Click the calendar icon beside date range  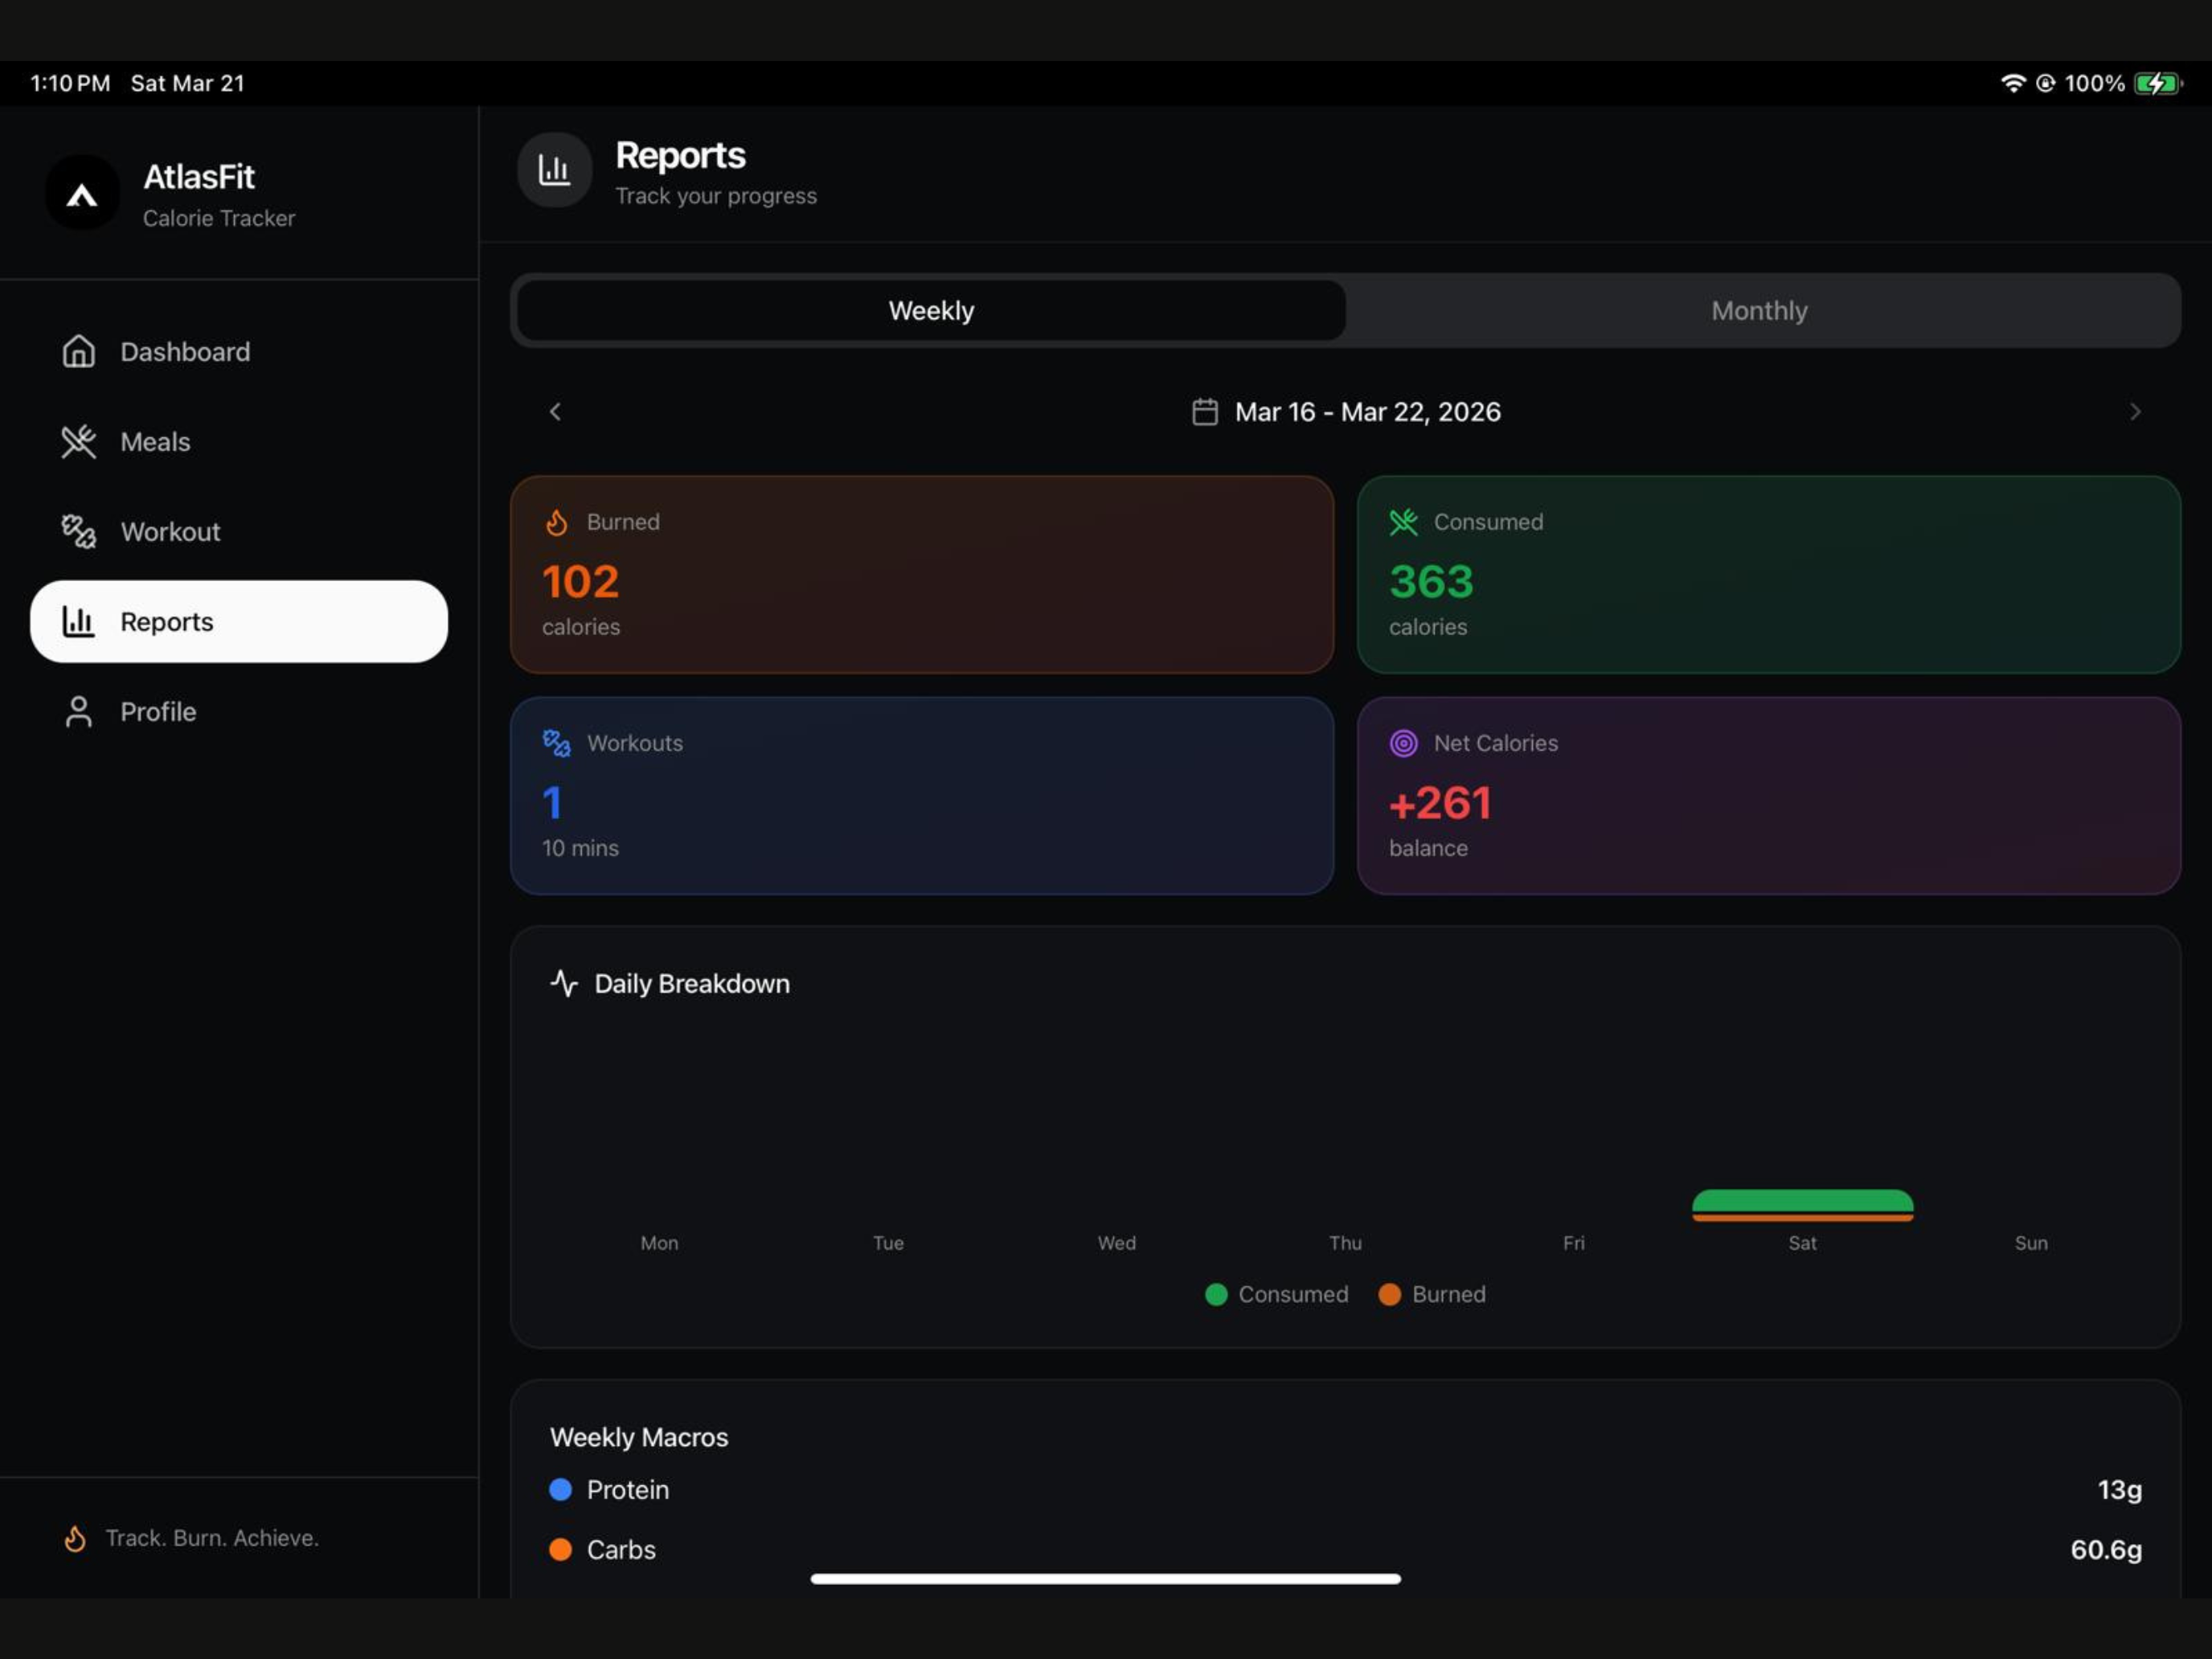1205,412
